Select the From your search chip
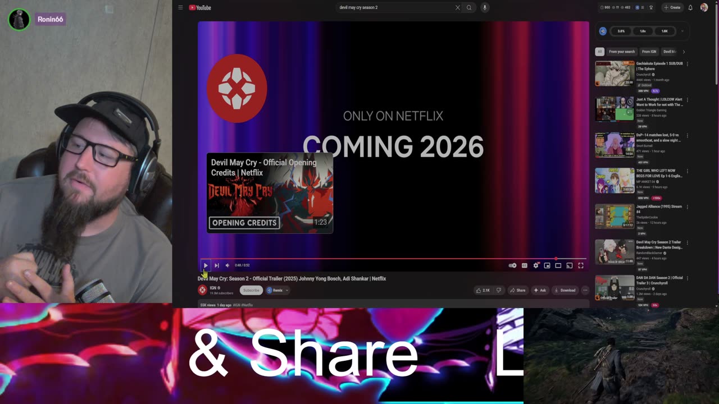This screenshot has width=719, height=404. [x=622, y=52]
